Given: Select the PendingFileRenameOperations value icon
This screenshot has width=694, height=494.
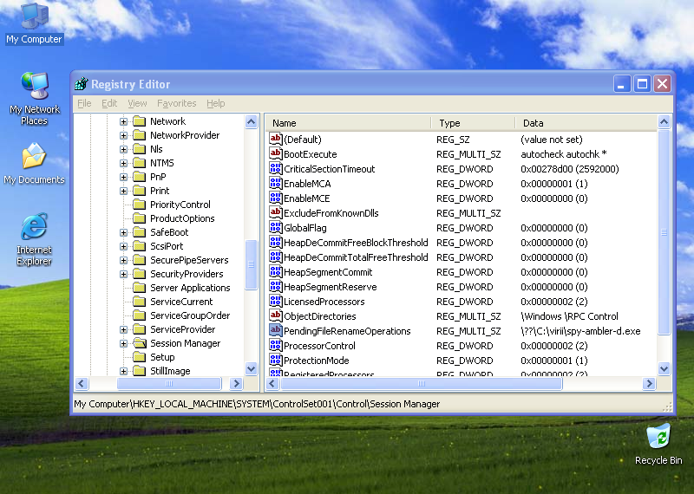Looking at the screenshot, I should pos(275,330).
